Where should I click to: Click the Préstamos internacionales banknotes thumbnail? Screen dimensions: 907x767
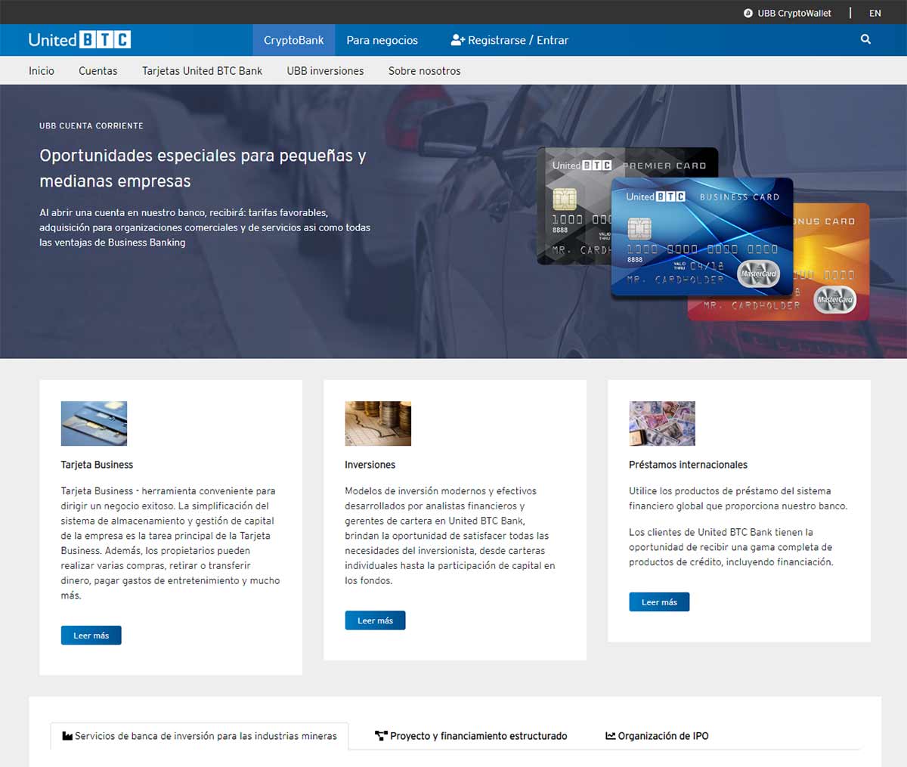click(661, 423)
